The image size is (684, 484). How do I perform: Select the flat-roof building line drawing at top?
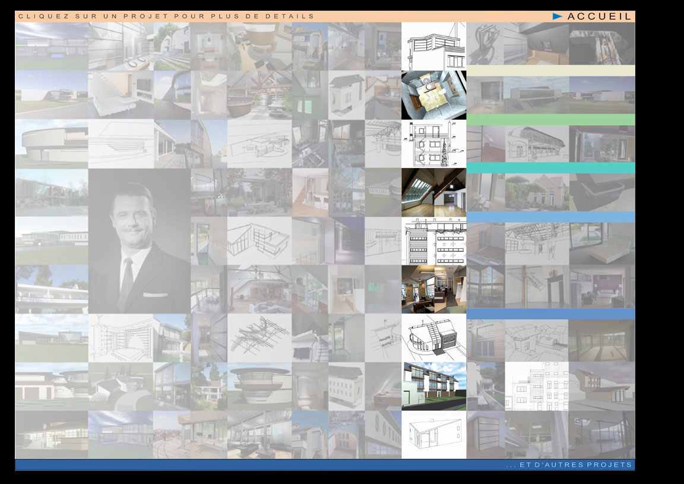[433, 46]
